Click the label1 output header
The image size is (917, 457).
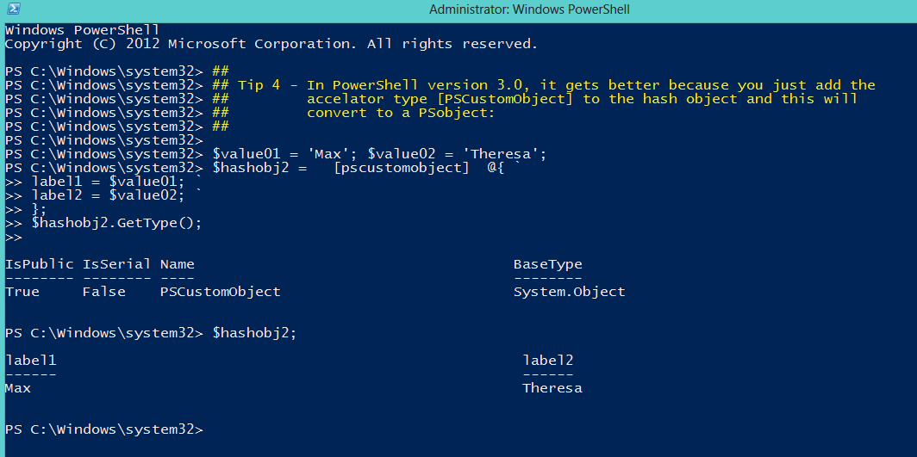pyautogui.click(x=30, y=361)
